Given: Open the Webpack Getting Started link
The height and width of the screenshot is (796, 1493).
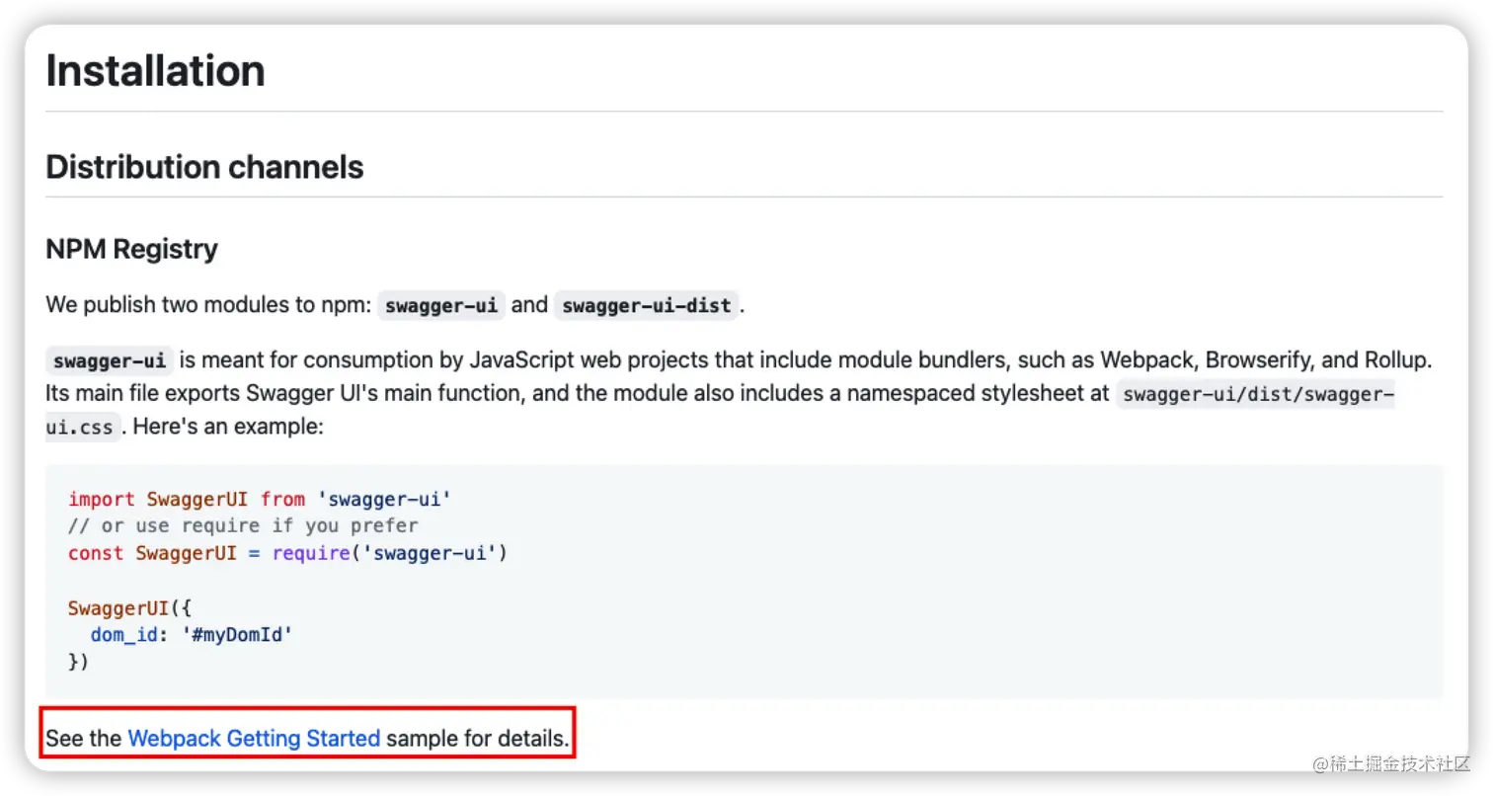Looking at the screenshot, I should point(254,738).
